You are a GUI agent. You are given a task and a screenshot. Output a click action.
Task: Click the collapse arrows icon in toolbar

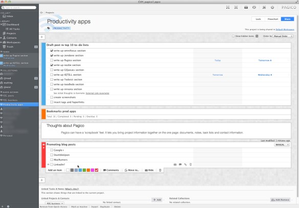236,7
